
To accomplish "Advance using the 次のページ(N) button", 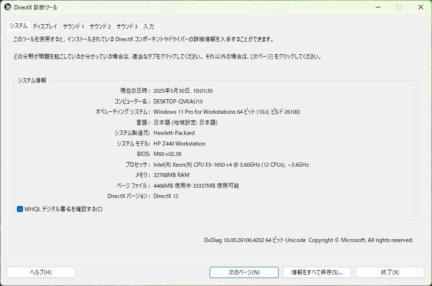I will (244, 272).
